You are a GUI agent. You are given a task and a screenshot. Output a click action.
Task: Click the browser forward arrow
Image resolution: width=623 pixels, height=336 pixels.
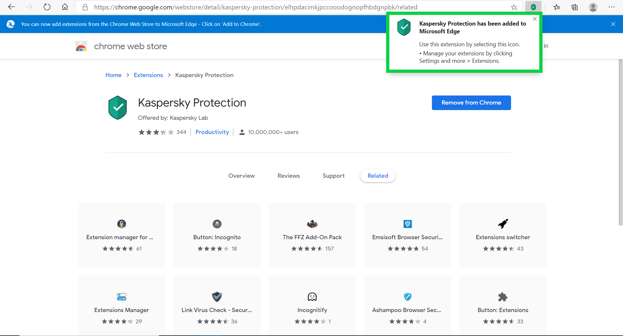tap(29, 7)
